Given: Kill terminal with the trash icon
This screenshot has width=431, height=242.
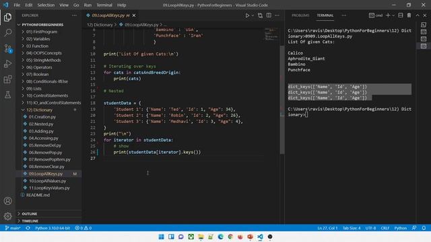Looking at the screenshot, I should [x=409, y=15].
